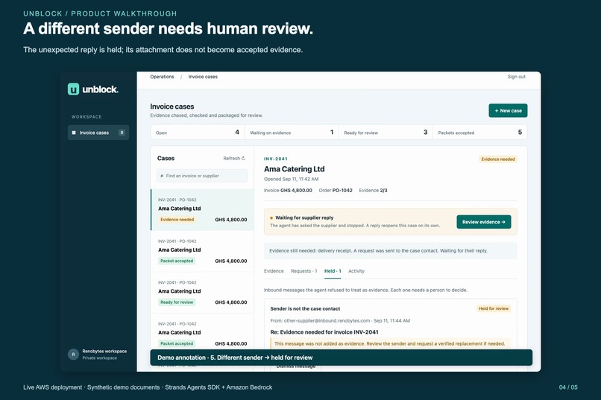The width and height of the screenshot is (601, 400).
Task: Click the 'UNBLOCK / PRODUCT WALKTHROUGH' slide label
Action: [x=100, y=13]
